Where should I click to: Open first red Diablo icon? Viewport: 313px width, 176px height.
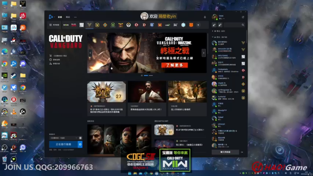[136, 25]
